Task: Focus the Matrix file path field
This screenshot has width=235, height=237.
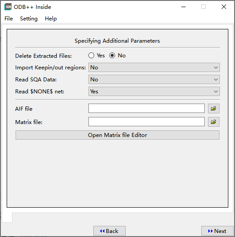Action: pos(147,122)
